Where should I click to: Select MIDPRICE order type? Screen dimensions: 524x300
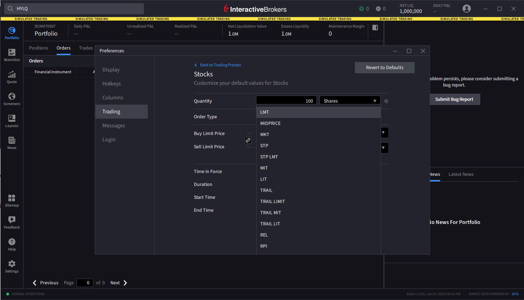tap(318, 123)
